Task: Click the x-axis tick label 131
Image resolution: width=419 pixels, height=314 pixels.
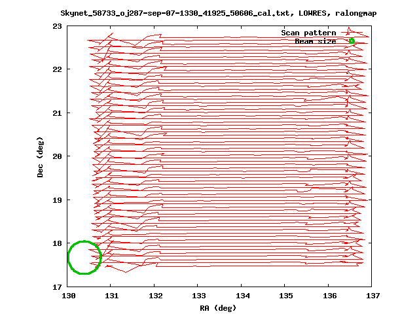Action: (111, 296)
